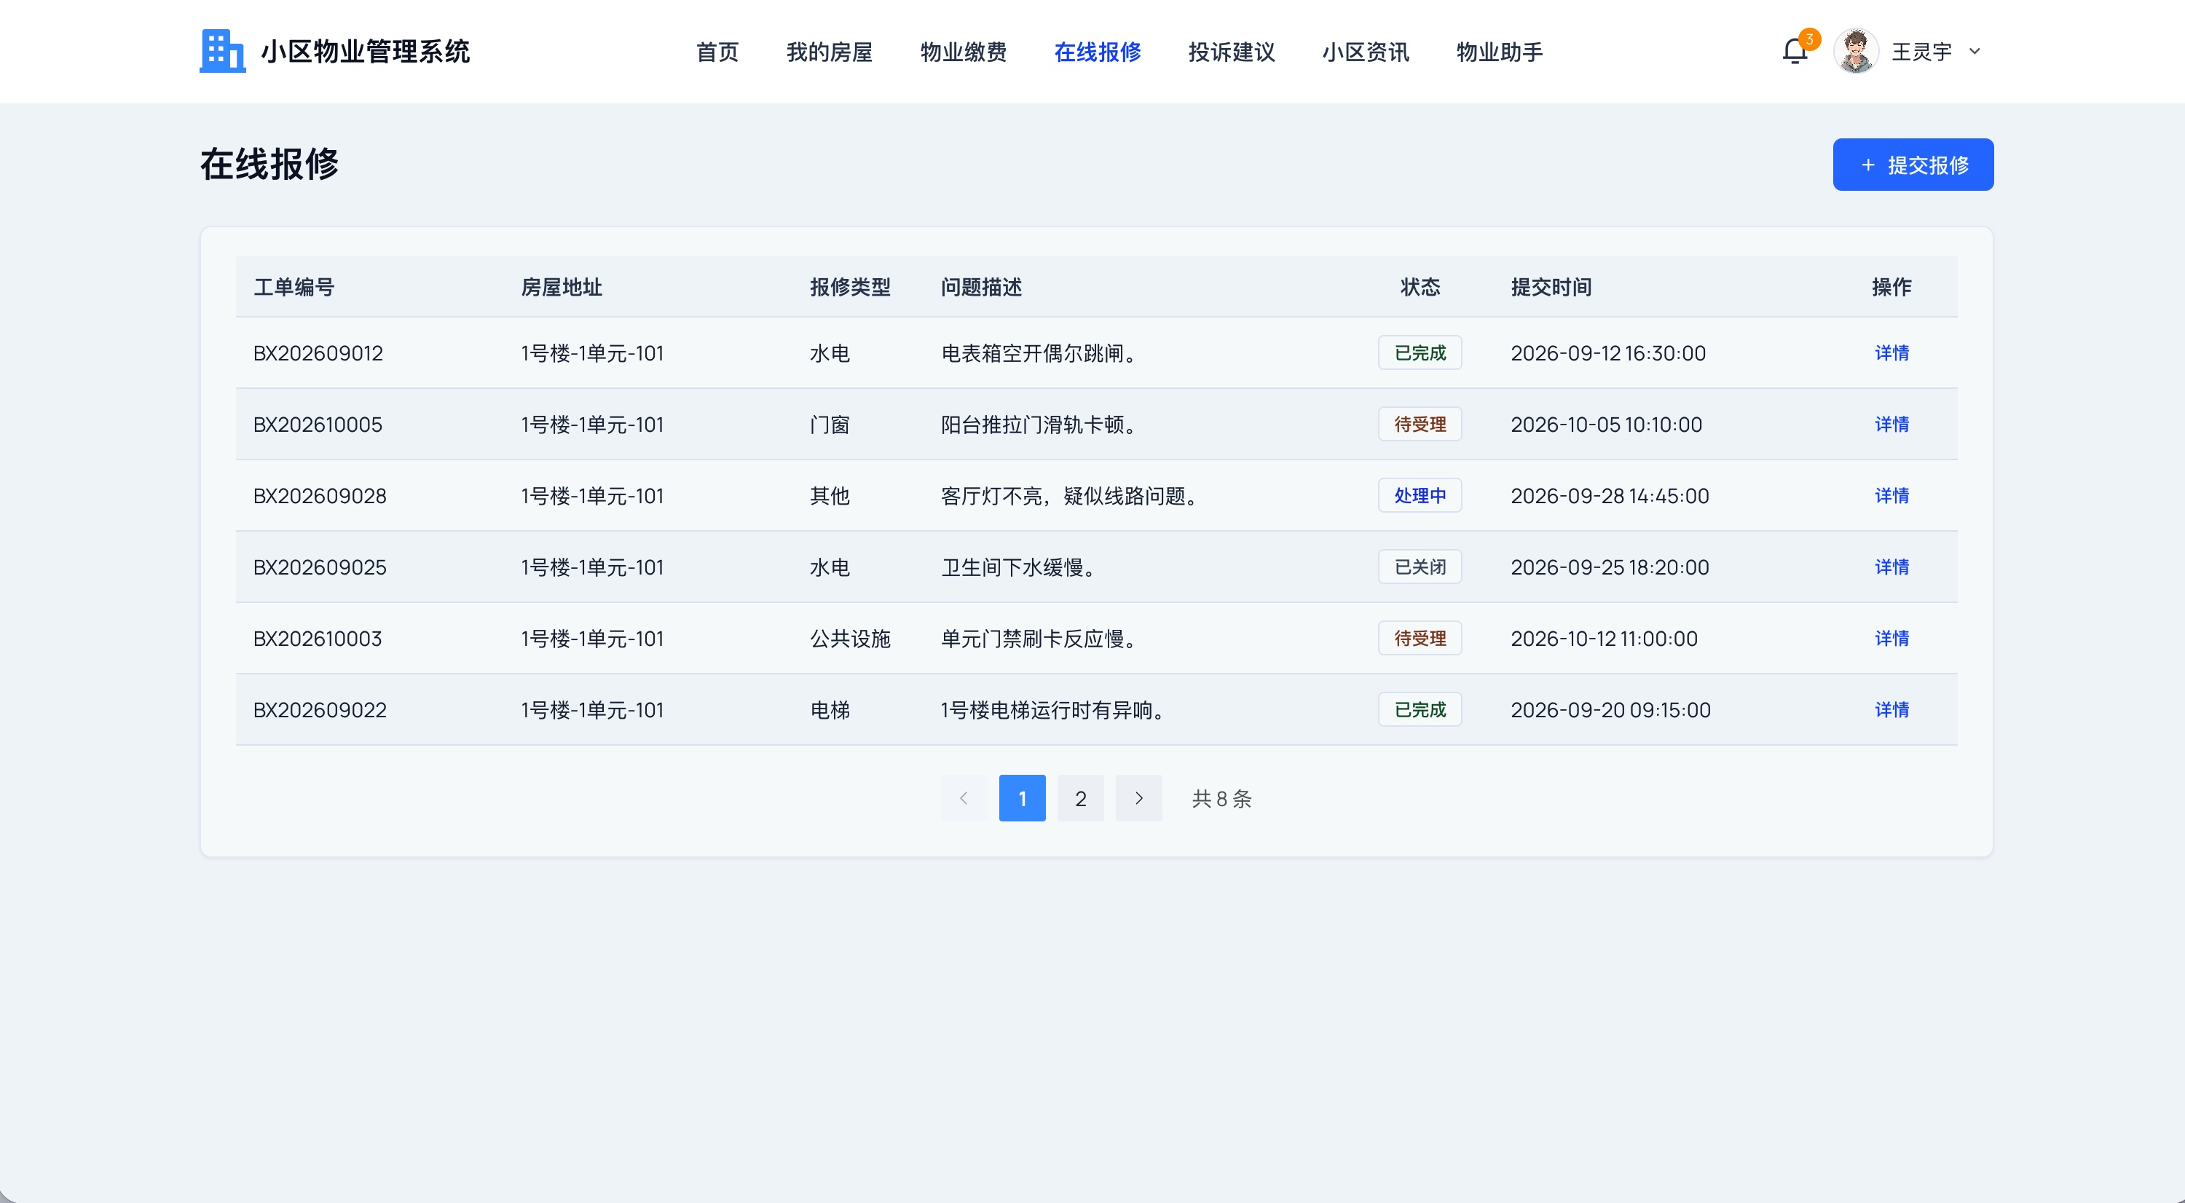Select page 1 in pagination
This screenshot has width=2185, height=1203.
[1022, 798]
